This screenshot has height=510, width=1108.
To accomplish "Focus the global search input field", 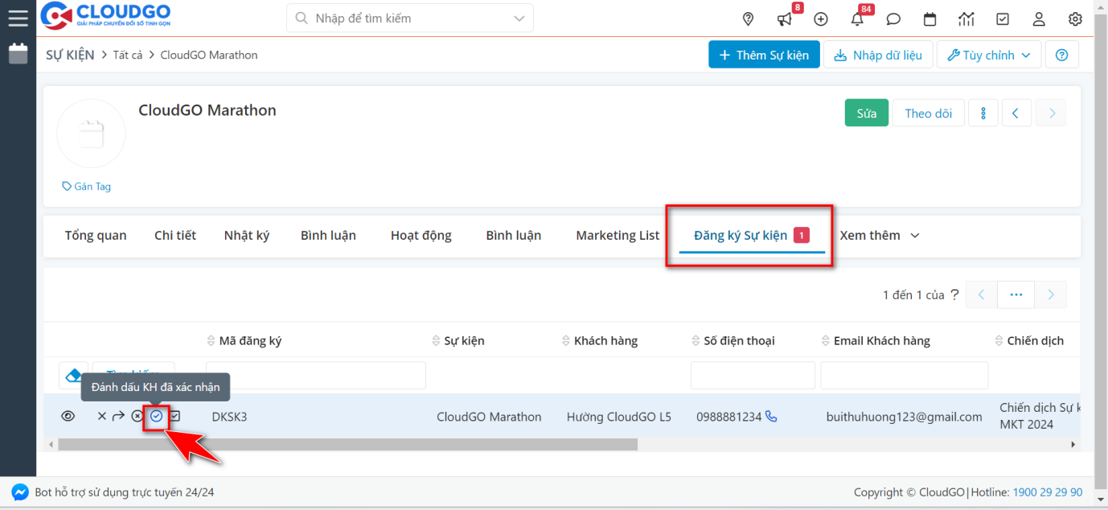I will pyautogui.click(x=410, y=18).
